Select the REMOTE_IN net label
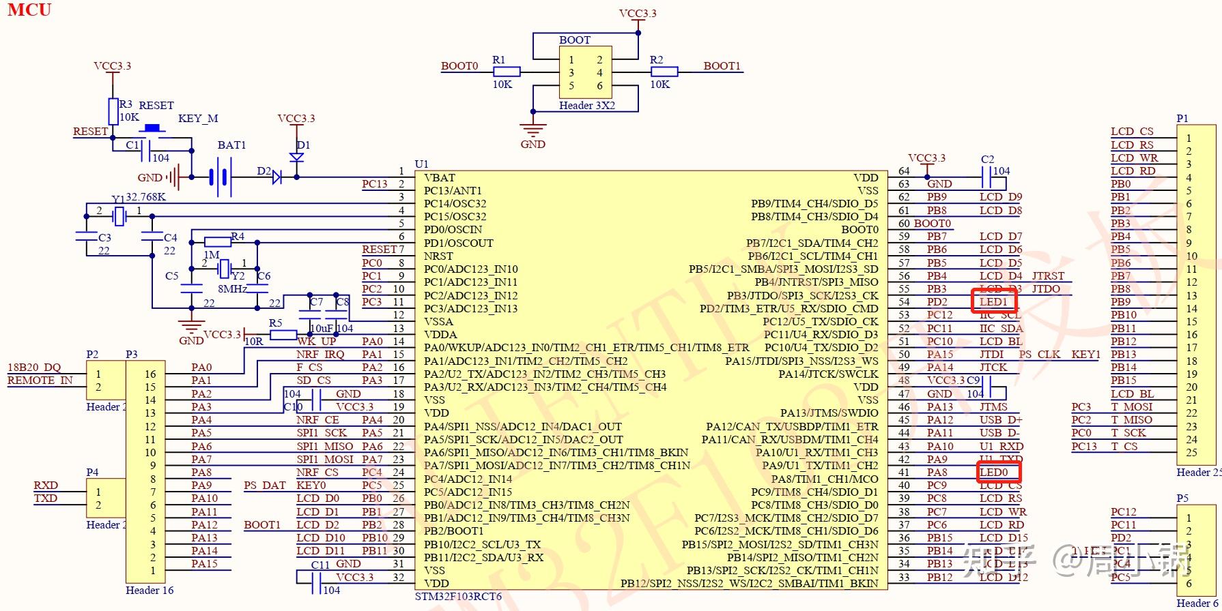This screenshot has width=1222, height=611. click(x=40, y=381)
